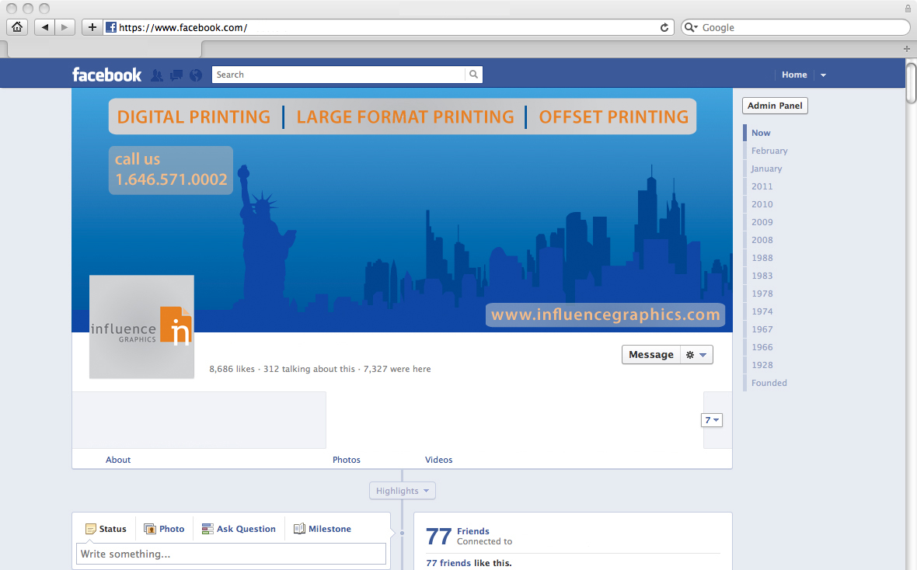Viewport: 917px width, 570px height.
Task: Jump to 2010 on timeline
Action: pyautogui.click(x=762, y=204)
